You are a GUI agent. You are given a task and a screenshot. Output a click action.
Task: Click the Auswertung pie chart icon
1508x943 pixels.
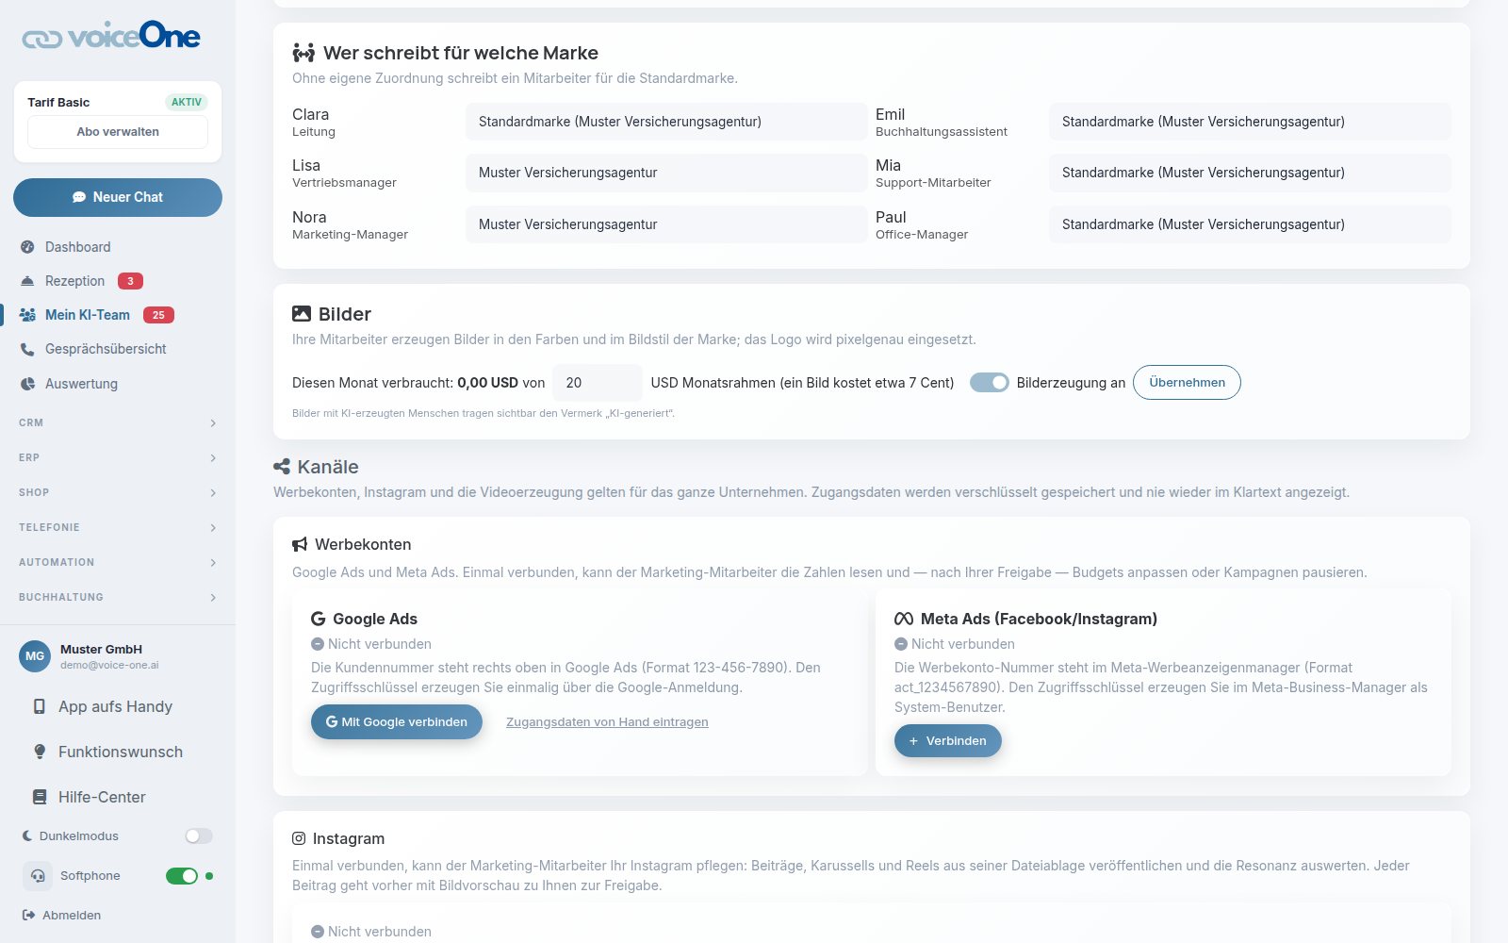pyautogui.click(x=27, y=384)
